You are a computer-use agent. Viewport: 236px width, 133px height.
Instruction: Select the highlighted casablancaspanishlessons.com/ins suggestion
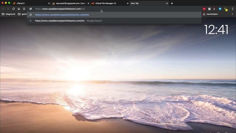point(114,15)
